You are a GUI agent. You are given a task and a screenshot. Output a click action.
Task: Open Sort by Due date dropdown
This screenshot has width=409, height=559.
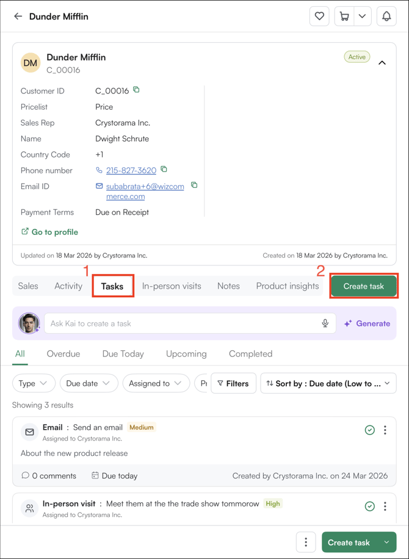click(328, 383)
